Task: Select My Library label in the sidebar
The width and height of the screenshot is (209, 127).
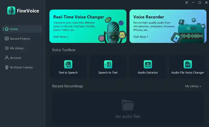Action: click(x=17, y=48)
